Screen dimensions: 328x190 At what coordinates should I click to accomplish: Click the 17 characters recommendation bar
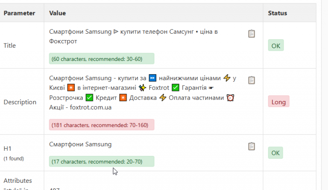102,161
